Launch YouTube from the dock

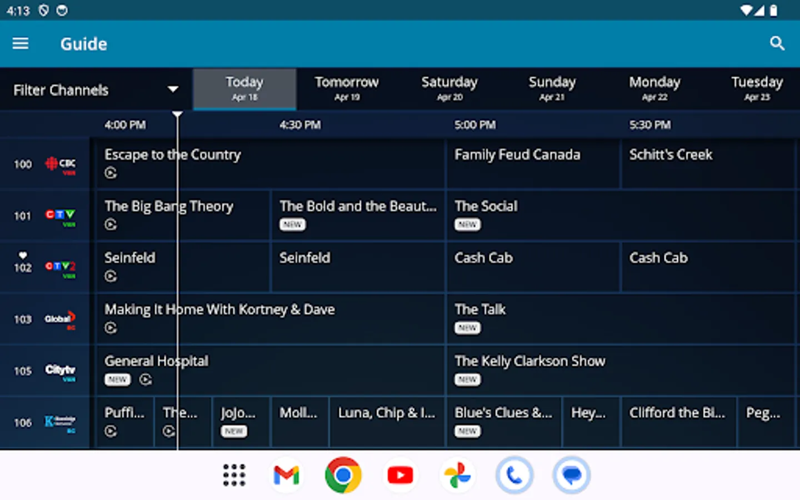(401, 475)
